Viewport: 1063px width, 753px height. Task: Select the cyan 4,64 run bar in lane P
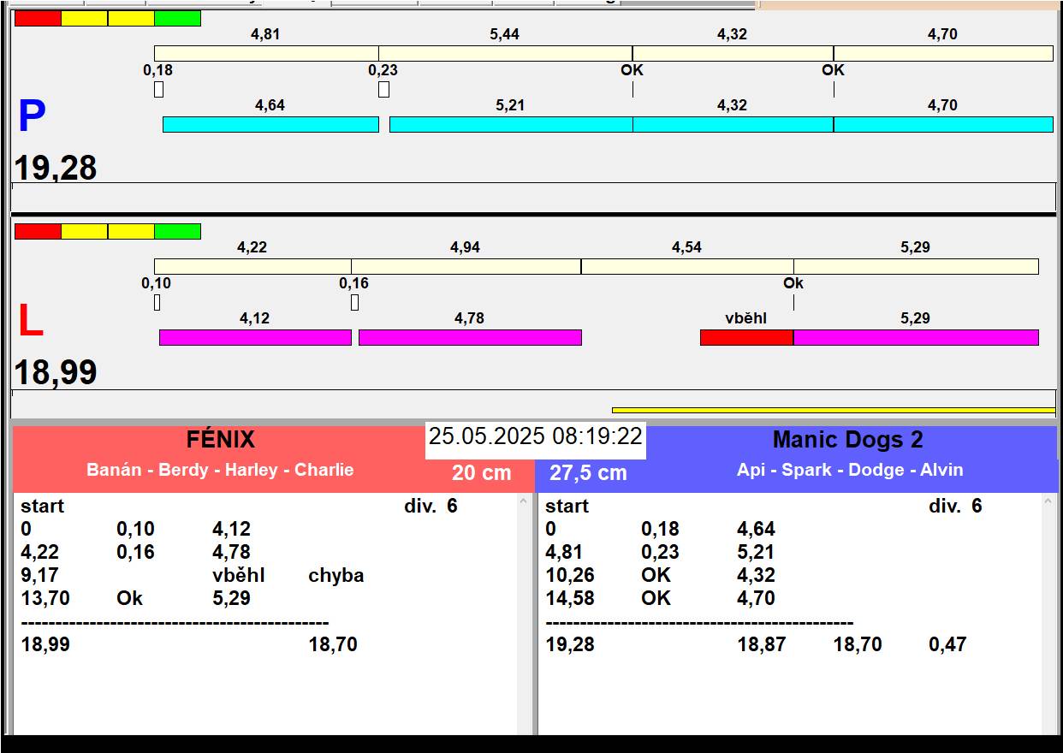click(270, 125)
